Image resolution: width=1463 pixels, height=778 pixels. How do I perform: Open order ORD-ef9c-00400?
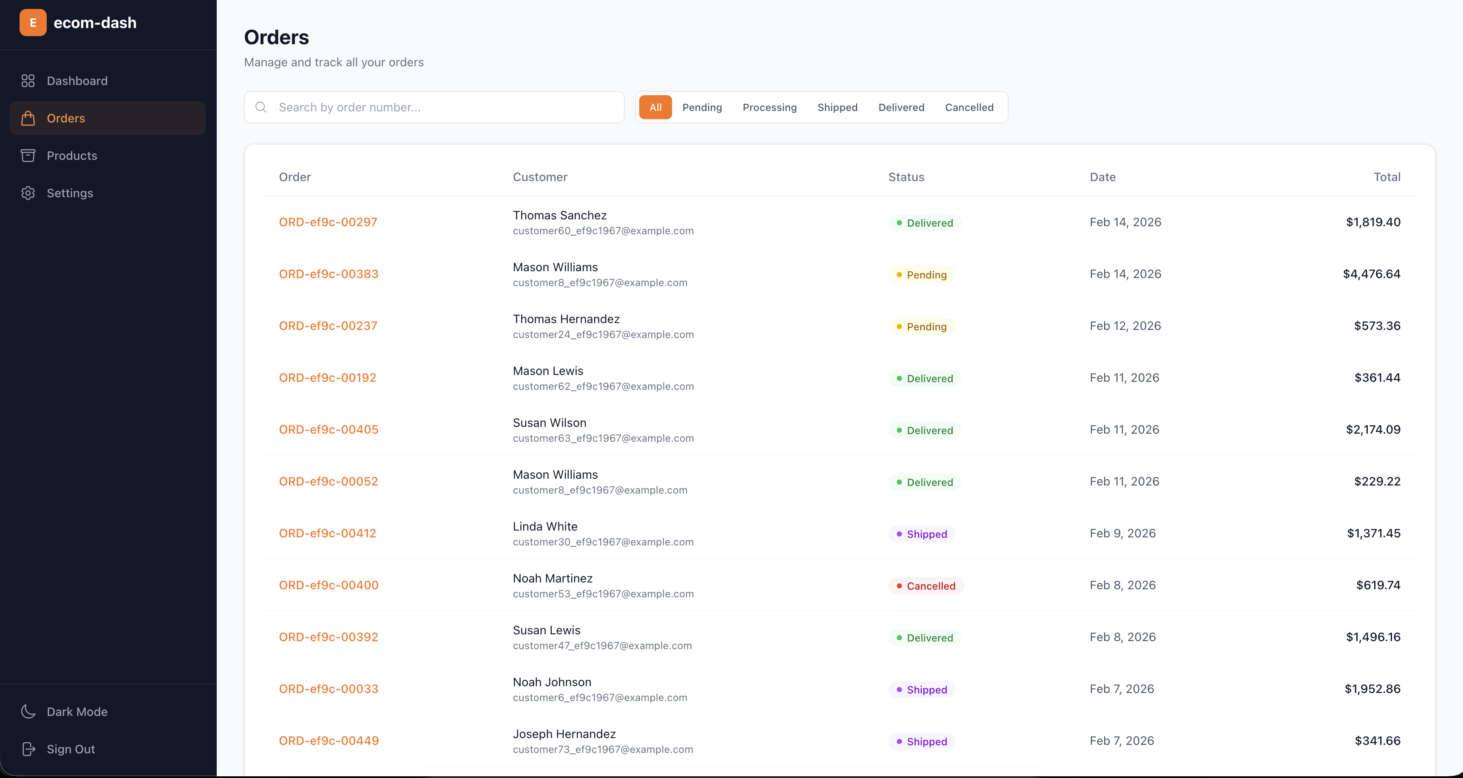(x=328, y=585)
